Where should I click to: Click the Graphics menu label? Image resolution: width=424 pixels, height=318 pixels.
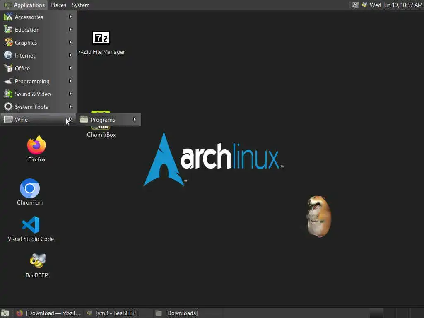pyautogui.click(x=26, y=43)
